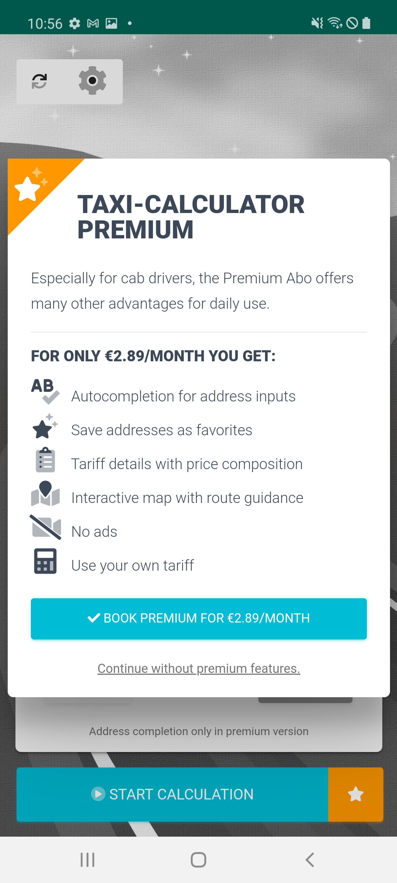The width and height of the screenshot is (397, 883).
Task: Tap the clipboard tariff details icon
Action: click(45, 460)
